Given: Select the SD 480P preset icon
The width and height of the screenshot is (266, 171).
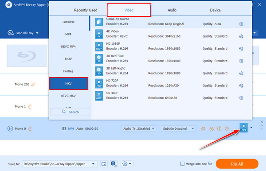Looking at the screenshot, I should click(x=99, y=96).
